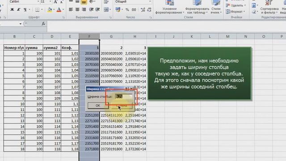286x161 pixels.
Task: Apply the red font color A
Action: tap(59, 9)
